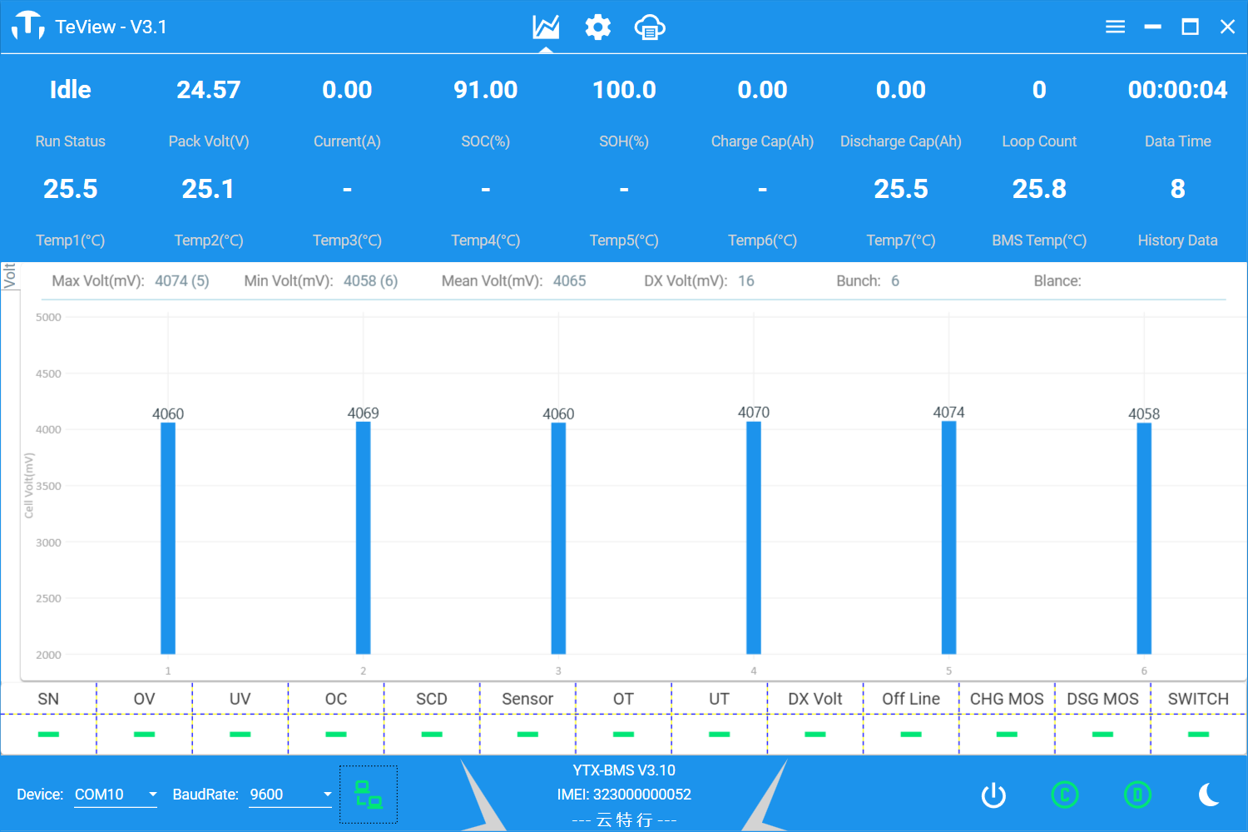Click the SWITCH status indicator
Image resolution: width=1248 pixels, height=832 pixels.
pos(1198,734)
